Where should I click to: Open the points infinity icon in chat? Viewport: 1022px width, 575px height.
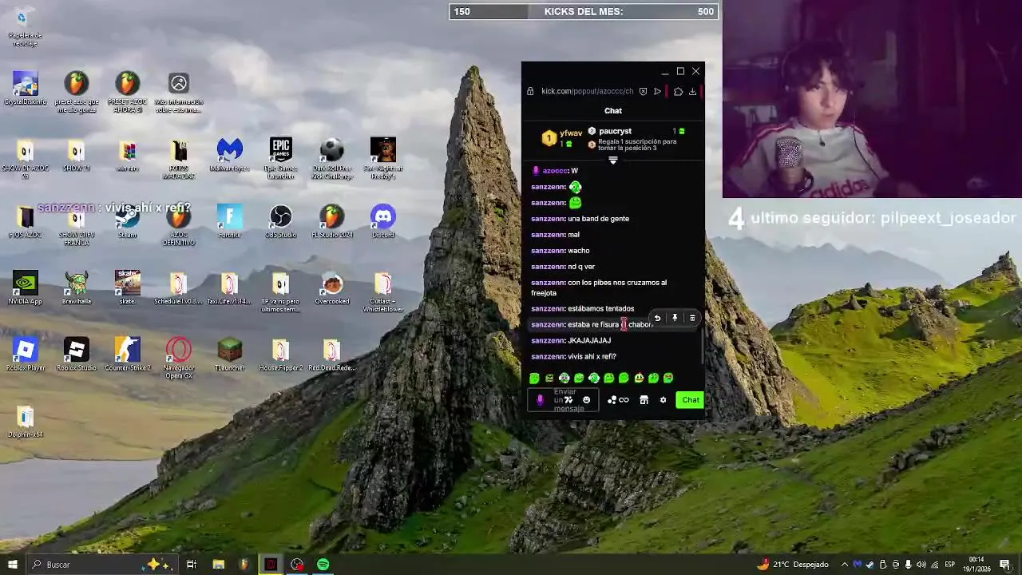coord(624,400)
